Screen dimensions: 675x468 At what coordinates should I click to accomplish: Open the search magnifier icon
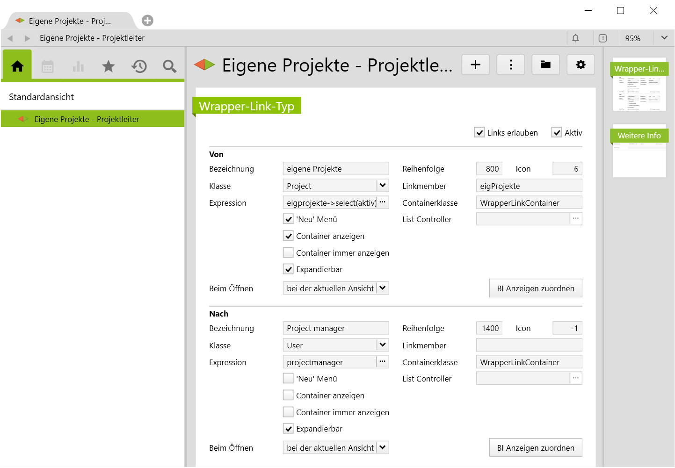click(169, 66)
